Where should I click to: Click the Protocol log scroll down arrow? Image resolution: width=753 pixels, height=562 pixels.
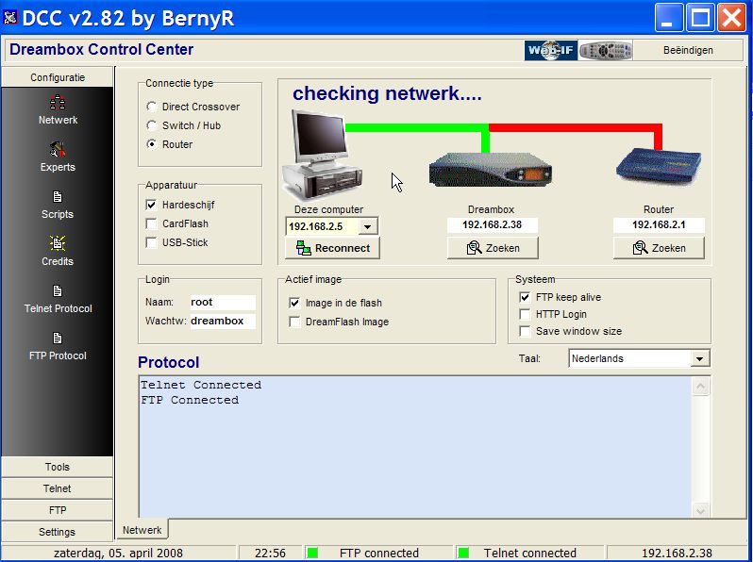(x=701, y=510)
